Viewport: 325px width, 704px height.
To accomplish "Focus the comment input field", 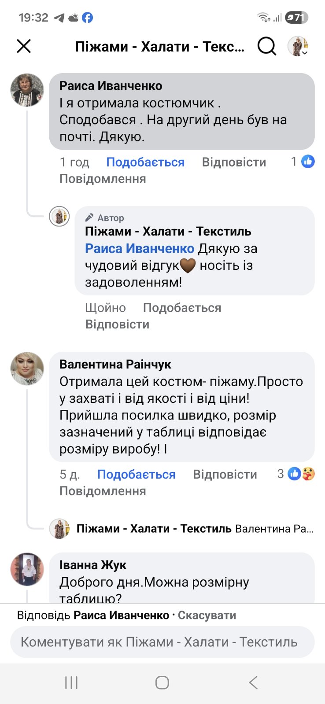I will pos(162,642).
